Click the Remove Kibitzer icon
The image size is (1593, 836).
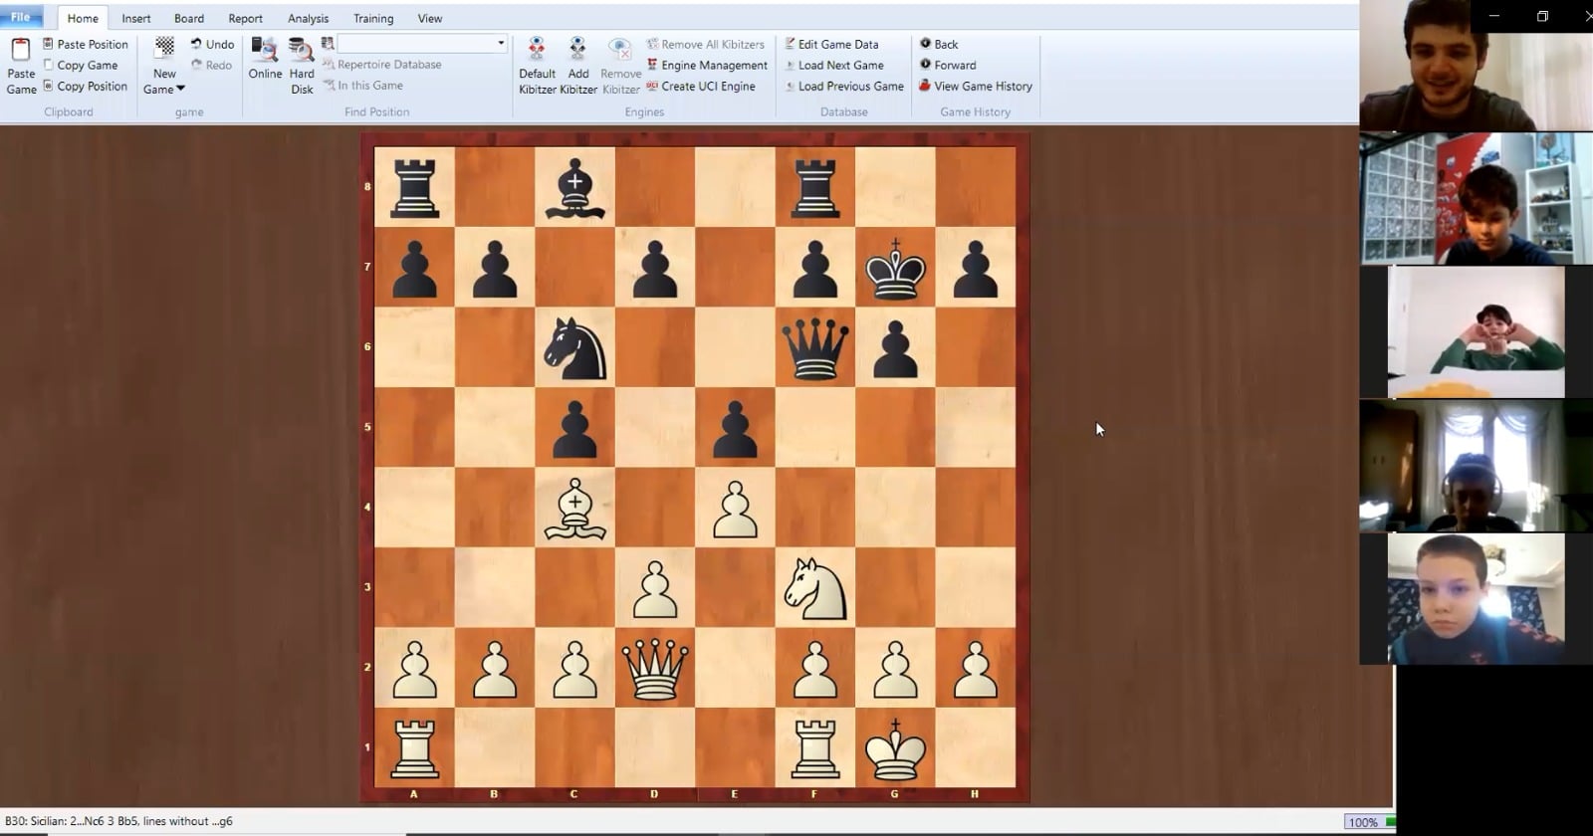tap(620, 51)
